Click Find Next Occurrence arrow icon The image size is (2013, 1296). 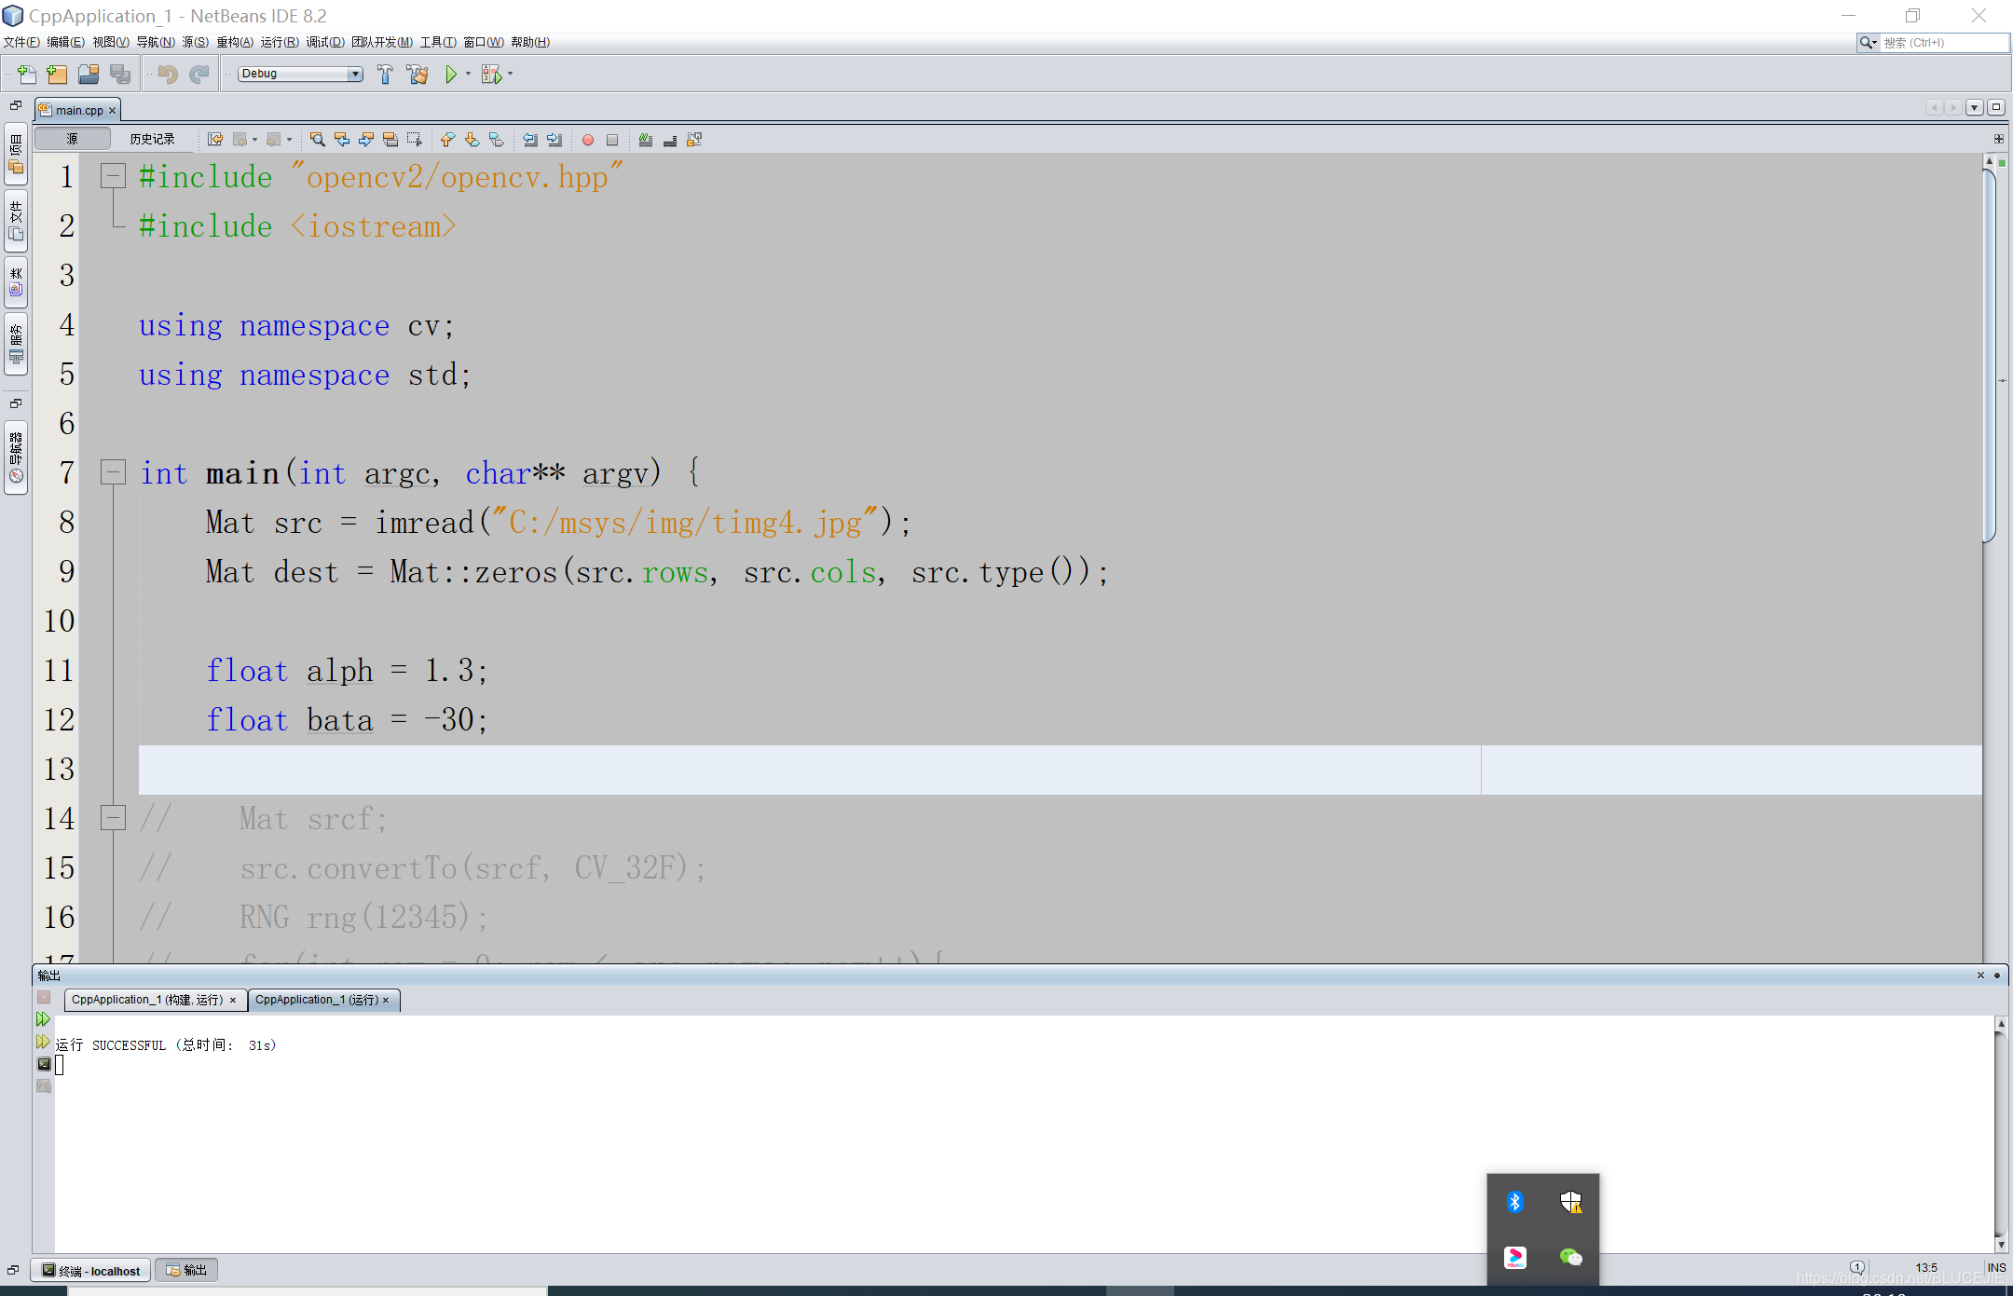click(366, 140)
